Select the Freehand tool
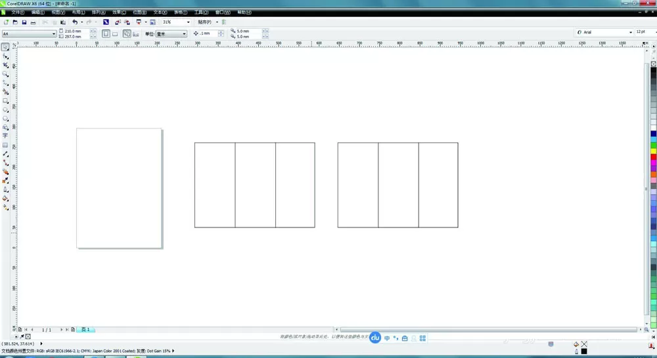 (x=5, y=83)
